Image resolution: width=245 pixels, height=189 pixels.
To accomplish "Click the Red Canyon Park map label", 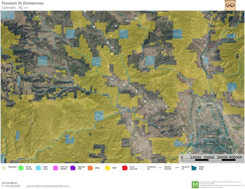I will tap(192, 51).
